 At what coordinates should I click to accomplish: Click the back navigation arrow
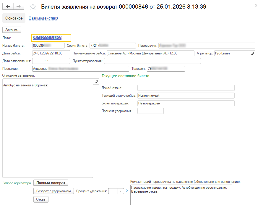8,7
